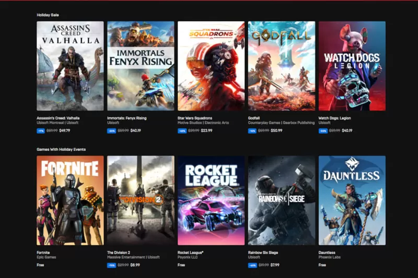The height and width of the screenshot is (278, 418).
Task: Select the Rainbow Six Siege cover image
Action: (x=282, y=200)
